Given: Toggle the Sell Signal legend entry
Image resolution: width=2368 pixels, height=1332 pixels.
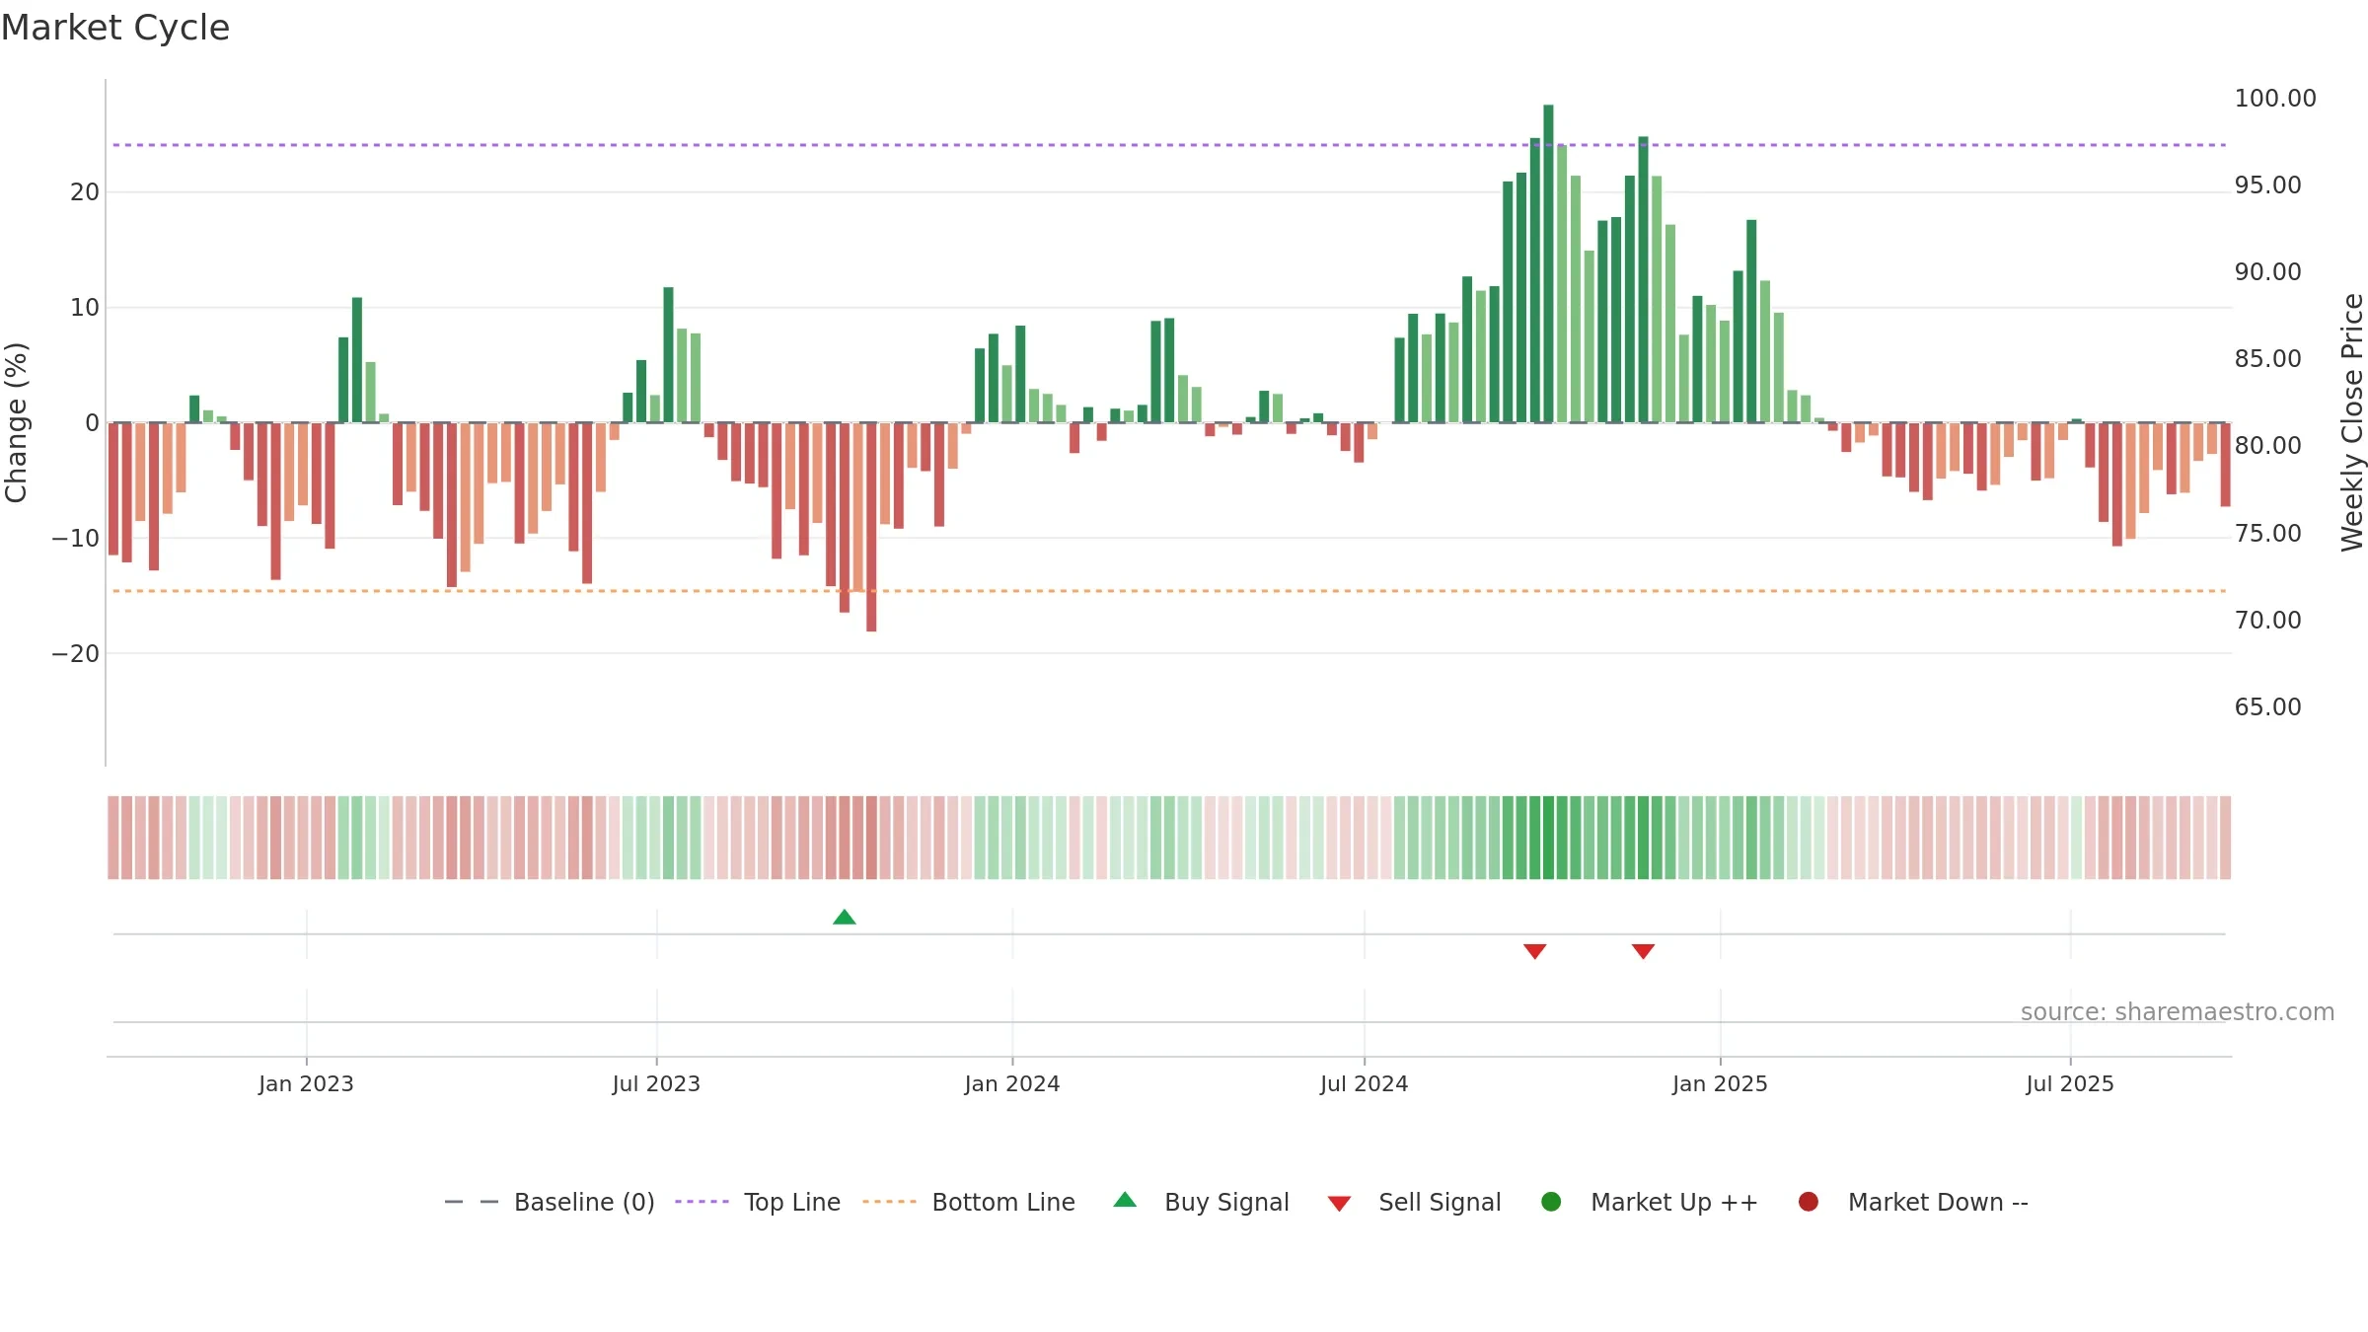Looking at the screenshot, I should [x=1414, y=1203].
